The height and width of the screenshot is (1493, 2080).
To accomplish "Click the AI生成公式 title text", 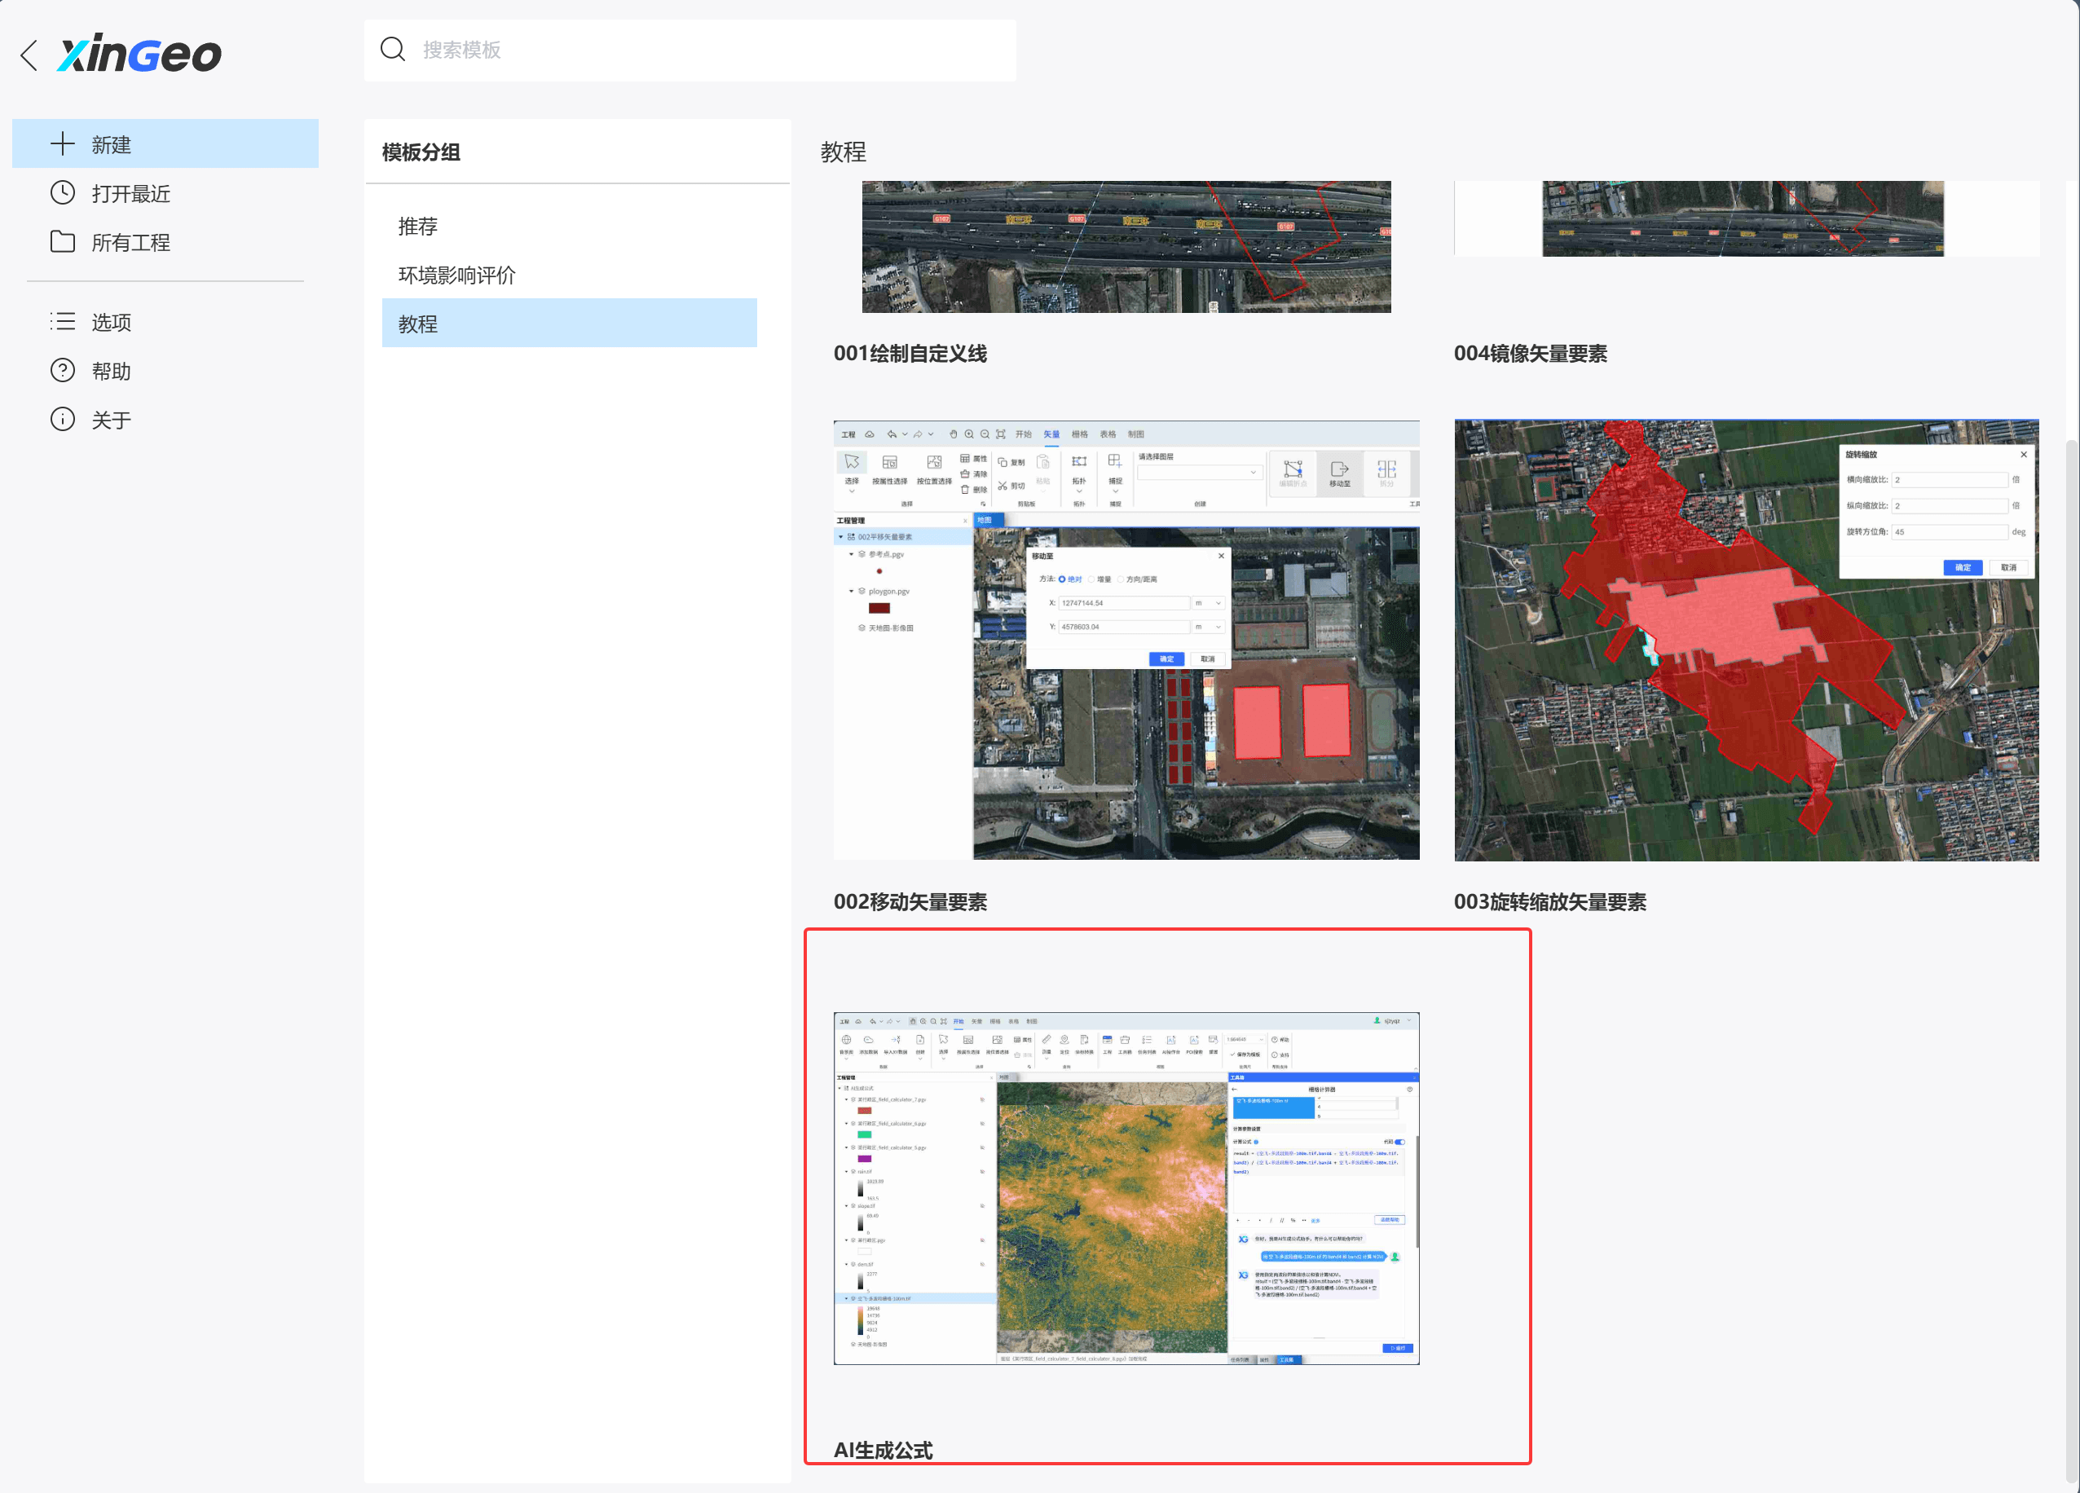I will coord(882,1450).
